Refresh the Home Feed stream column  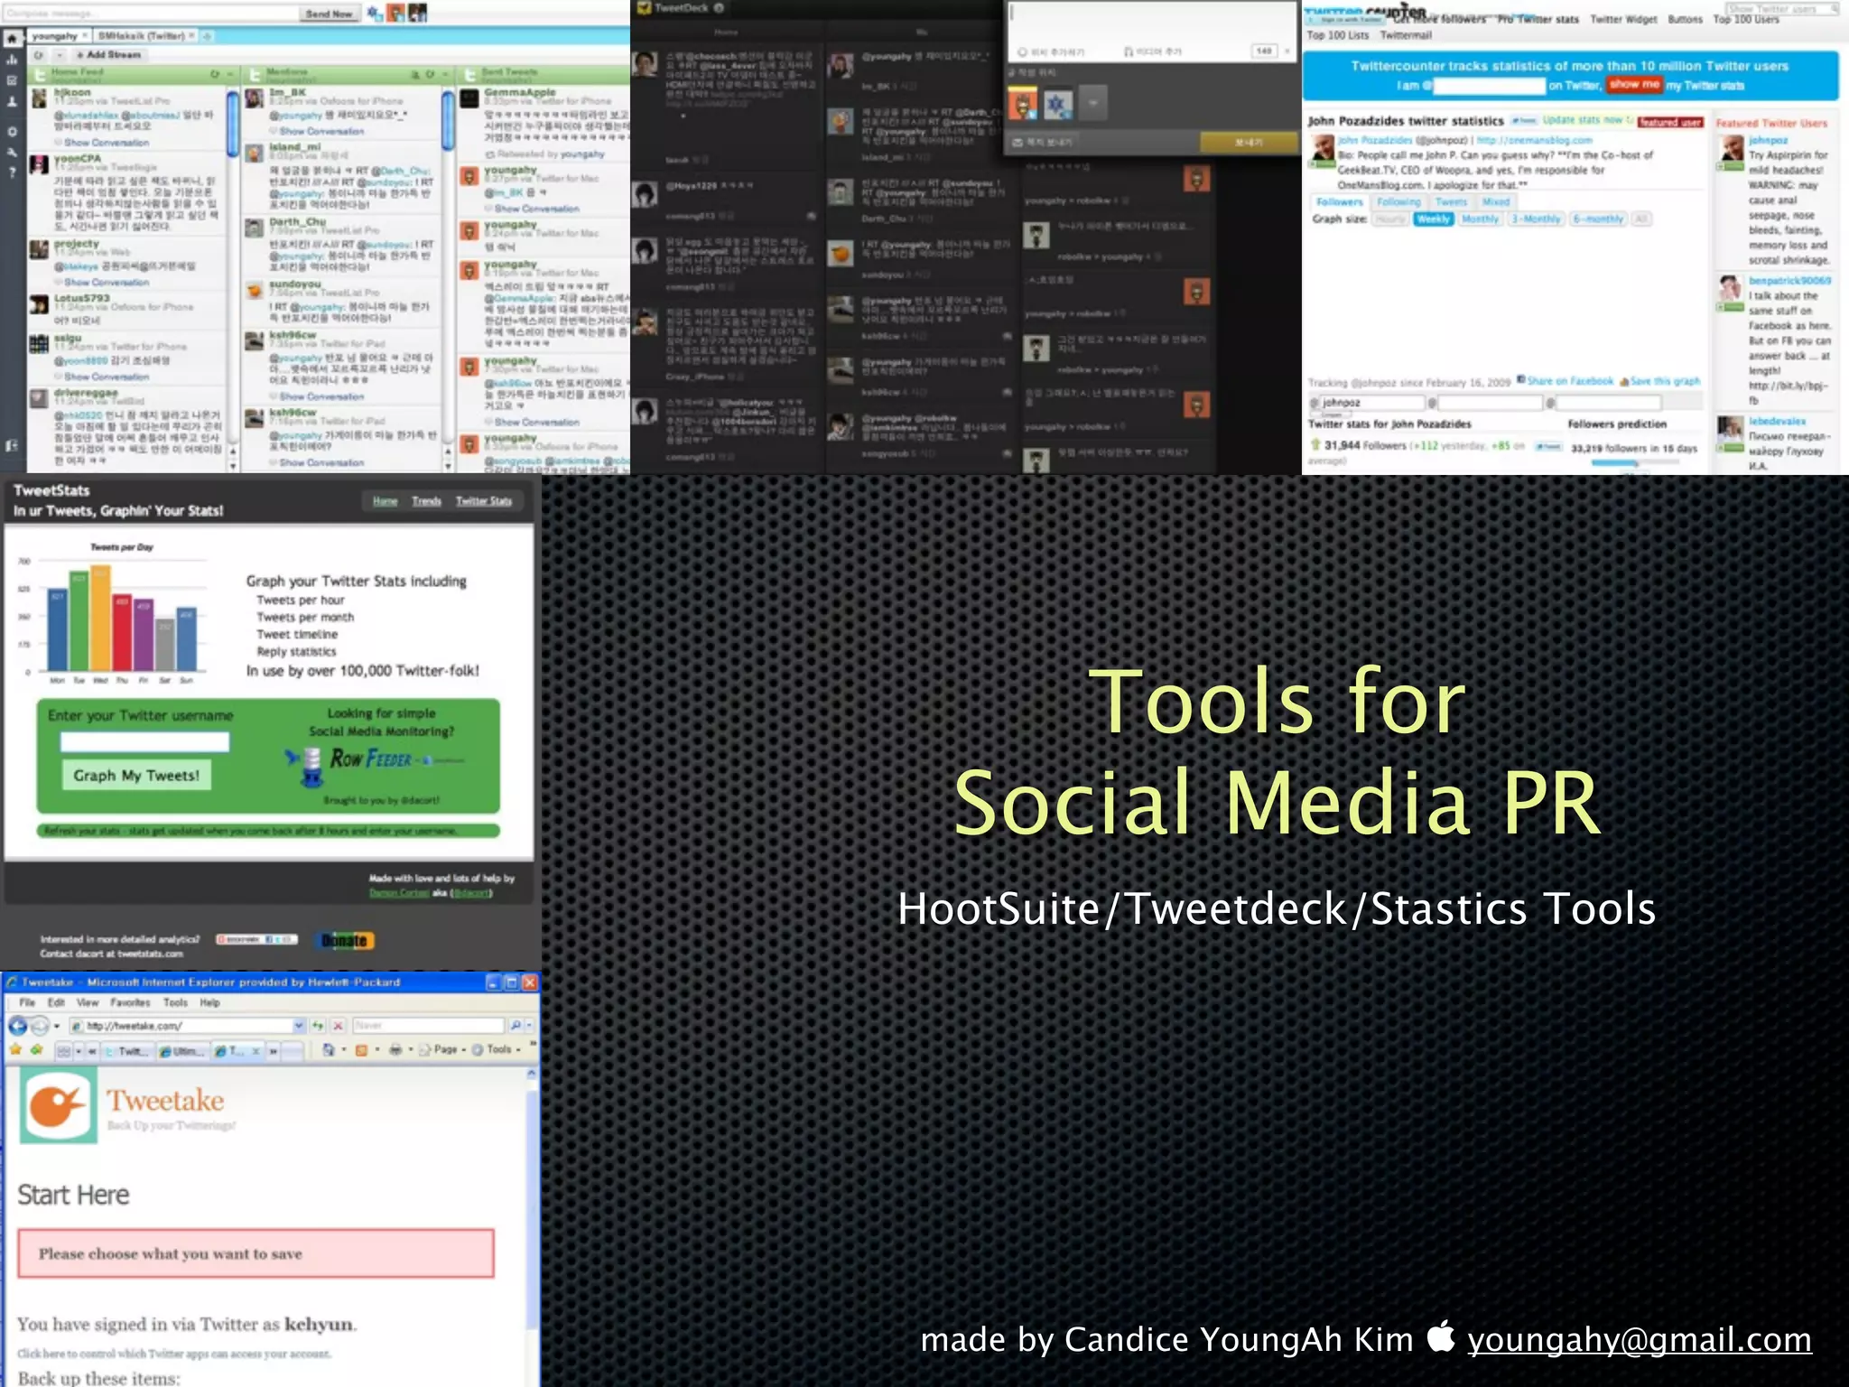click(215, 74)
